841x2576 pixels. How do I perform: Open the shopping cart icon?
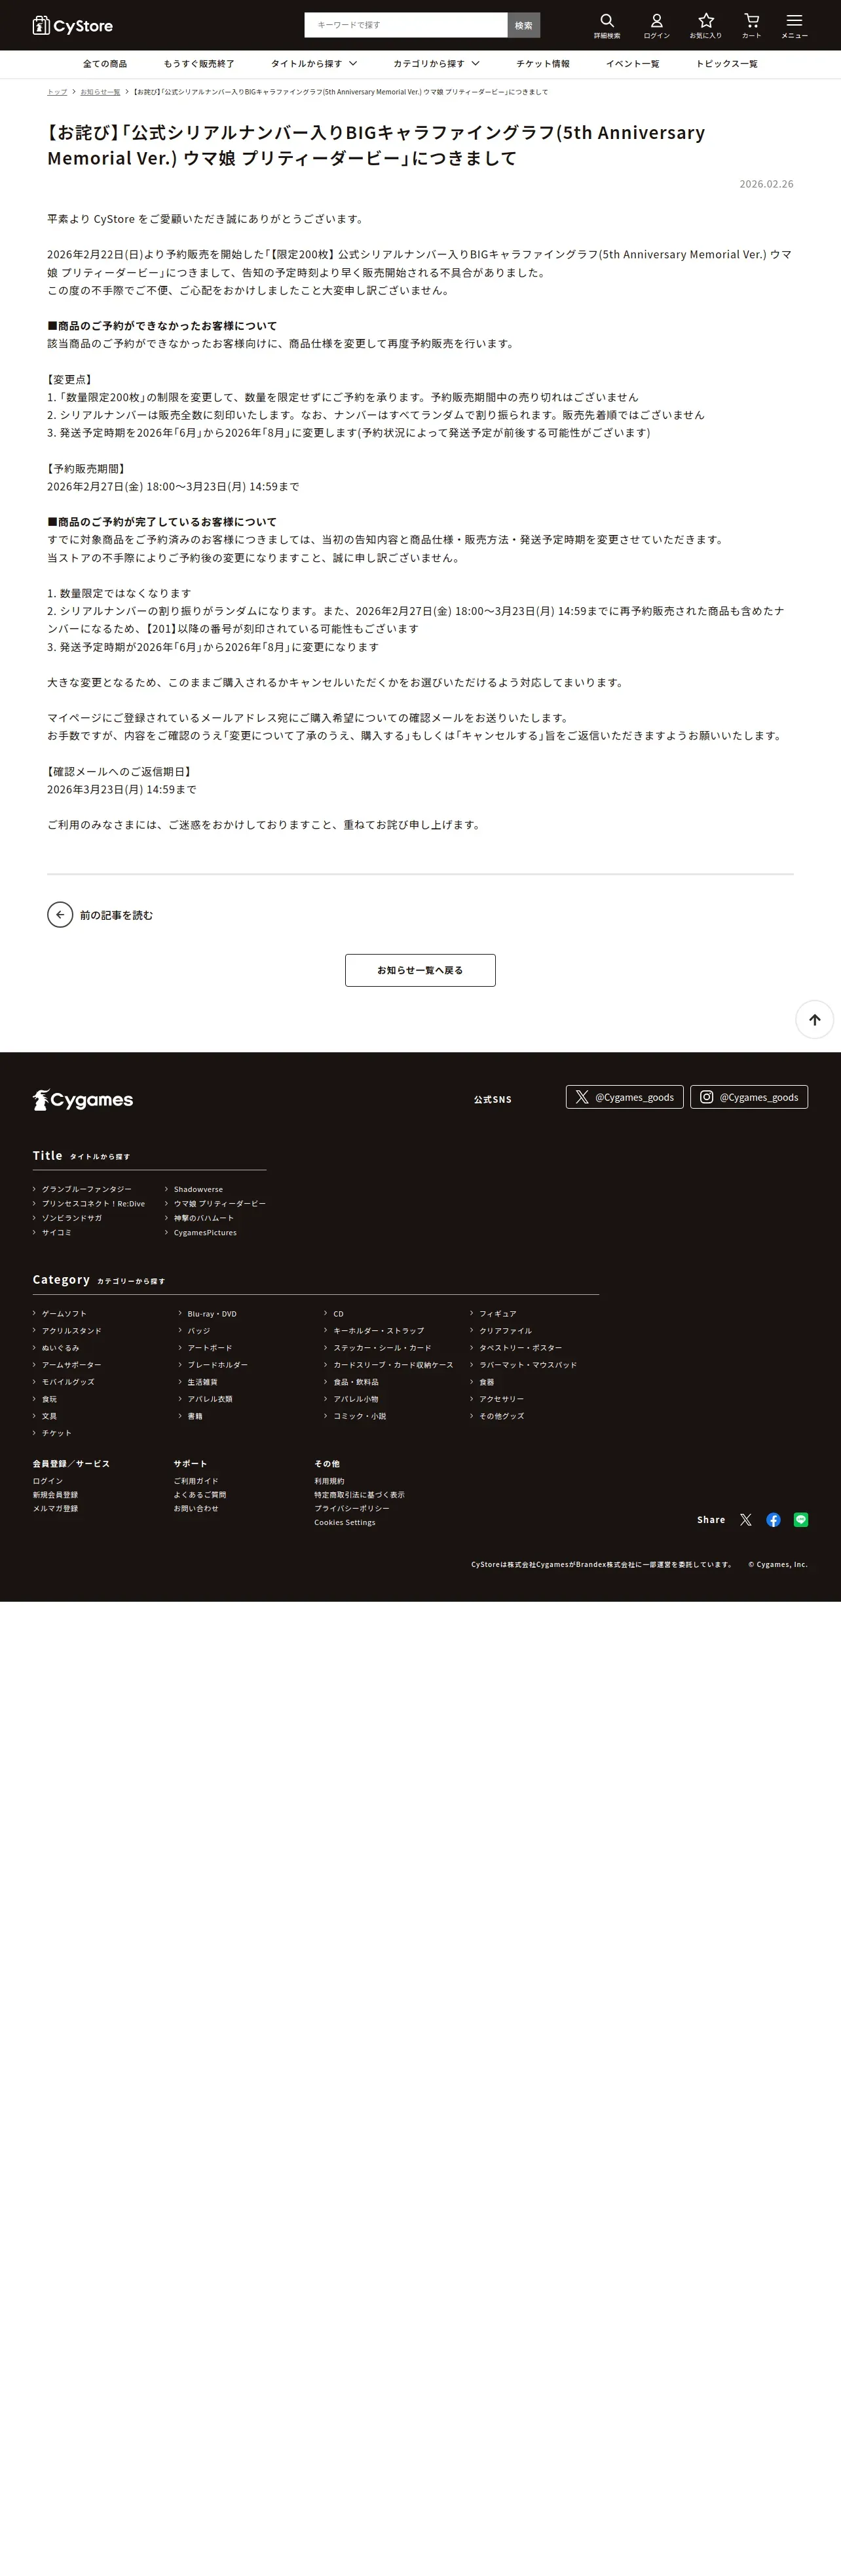[751, 25]
